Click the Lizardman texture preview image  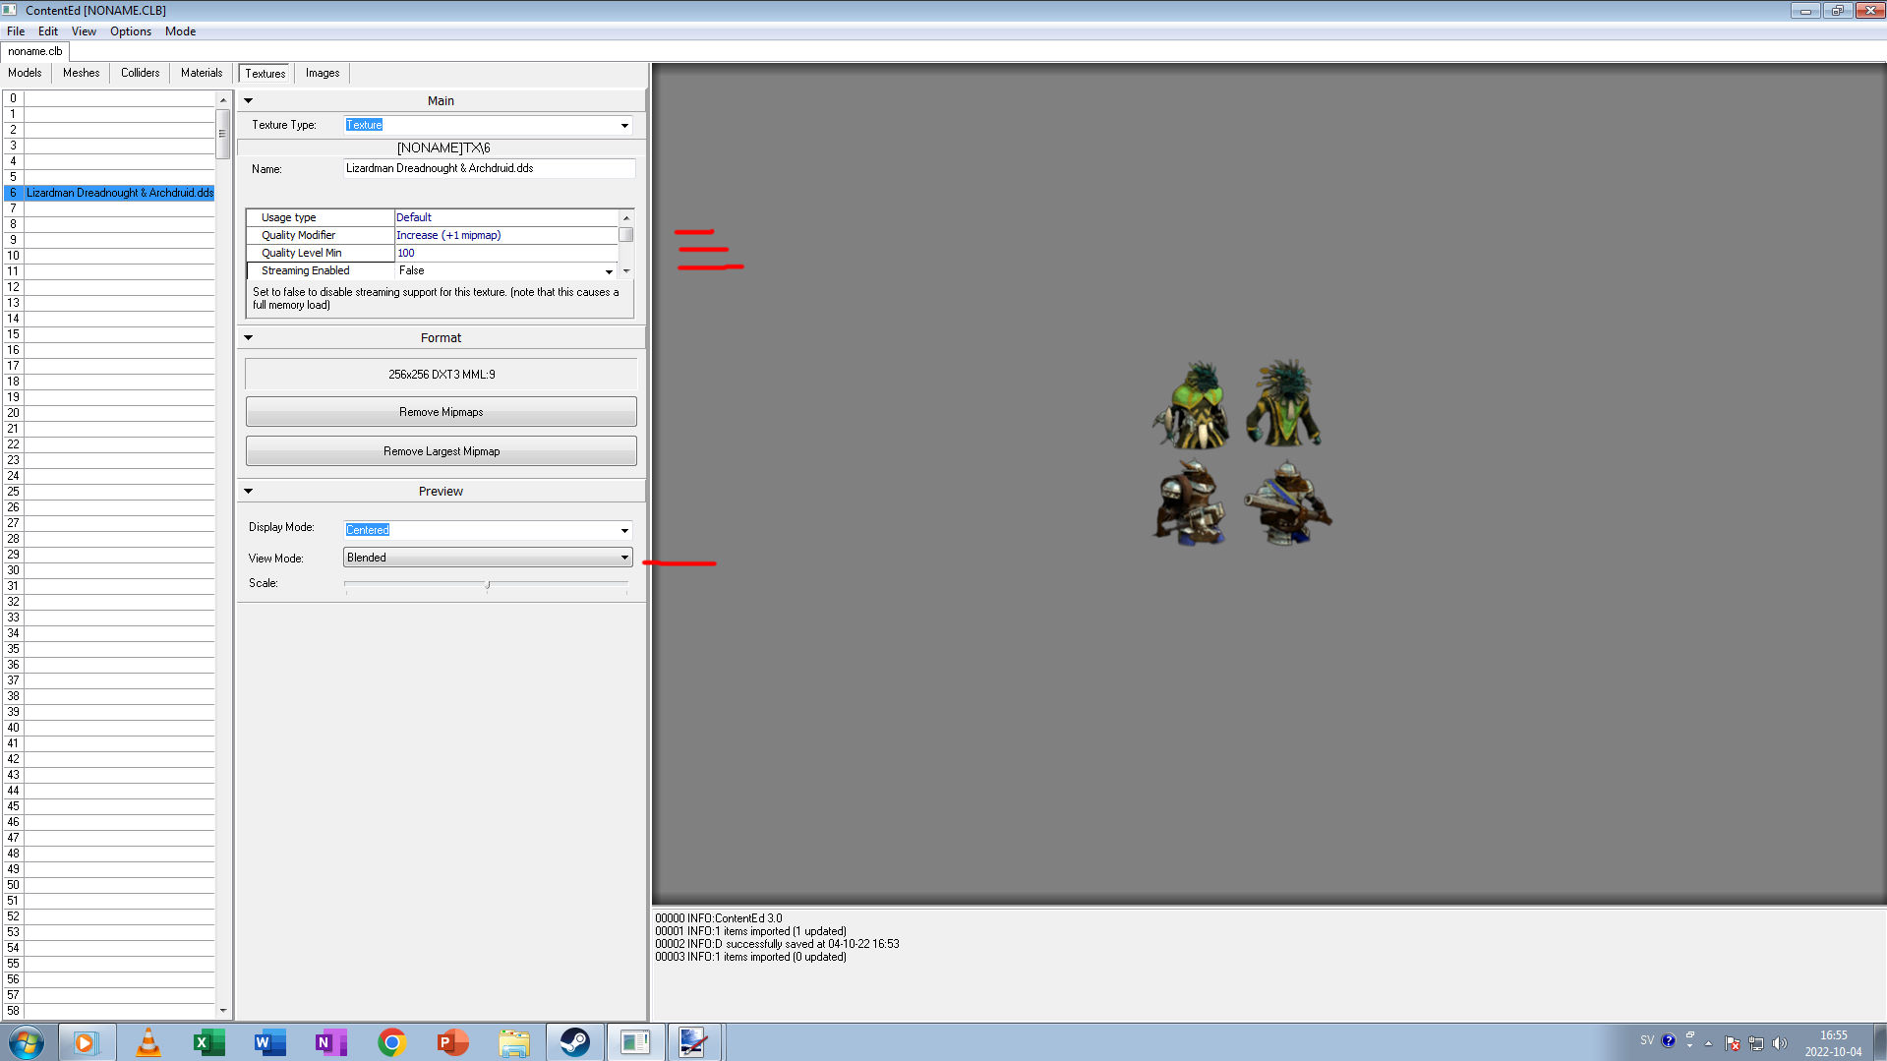1242,451
